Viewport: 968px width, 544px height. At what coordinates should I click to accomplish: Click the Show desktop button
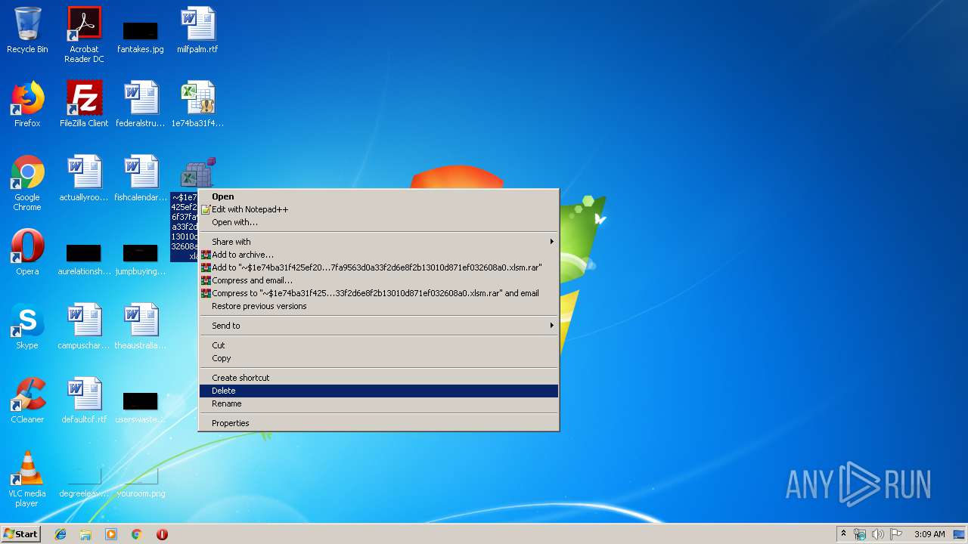pyautogui.click(x=959, y=534)
